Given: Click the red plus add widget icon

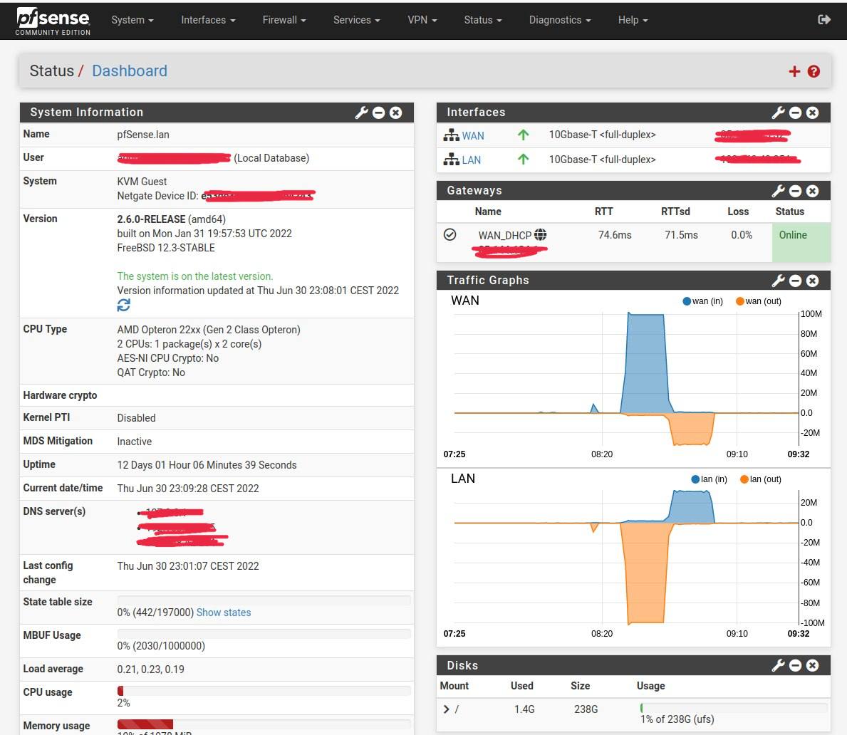Looking at the screenshot, I should (794, 71).
